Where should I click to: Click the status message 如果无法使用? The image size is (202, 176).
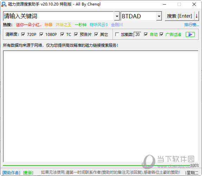pyautogui.click(x=111, y=172)
